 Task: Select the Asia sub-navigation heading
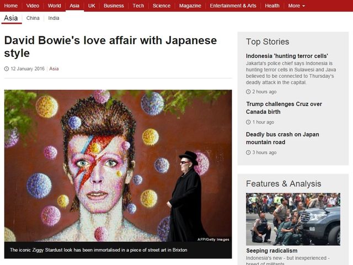pyautogui.click(x=10, y=18)
